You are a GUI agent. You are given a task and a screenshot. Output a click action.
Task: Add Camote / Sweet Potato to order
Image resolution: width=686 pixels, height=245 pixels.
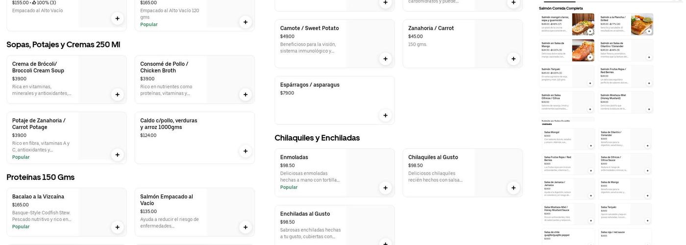pyautogui.click(x=385, y=59)
